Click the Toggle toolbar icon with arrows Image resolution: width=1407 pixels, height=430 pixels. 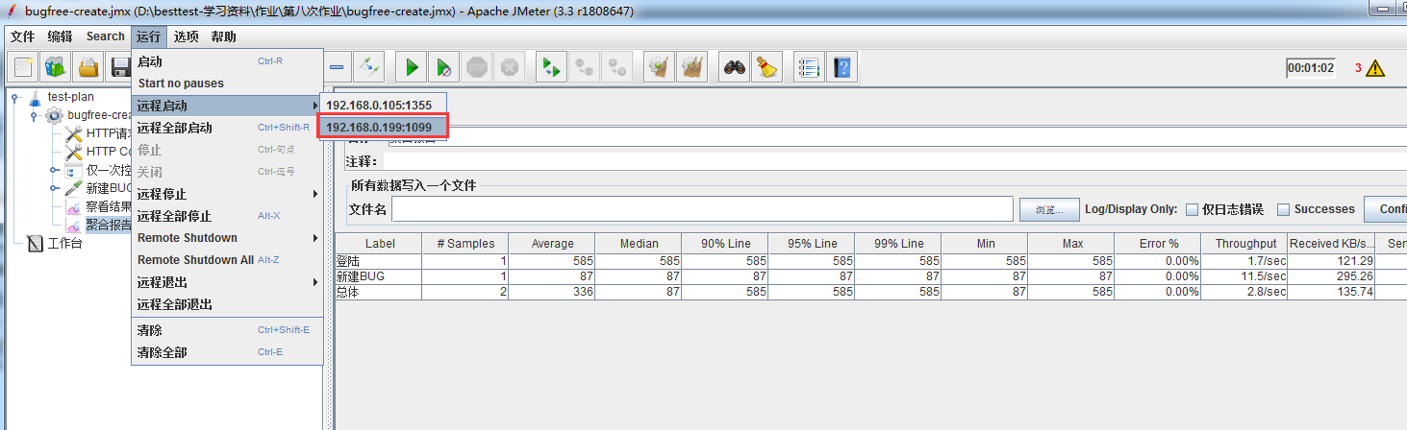click(x=367, y=67)
